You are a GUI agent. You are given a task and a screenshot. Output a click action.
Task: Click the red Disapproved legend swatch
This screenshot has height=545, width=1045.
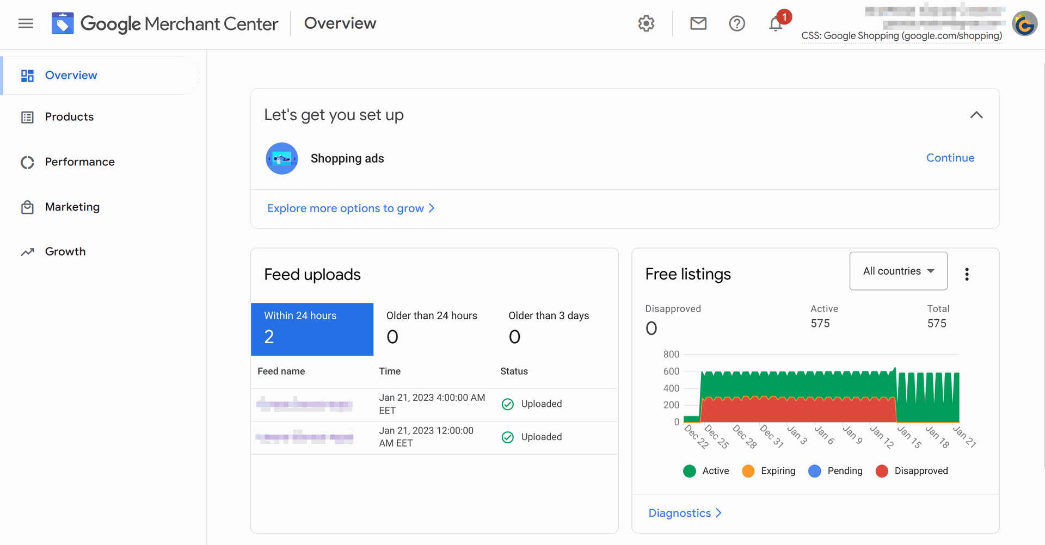882,471
